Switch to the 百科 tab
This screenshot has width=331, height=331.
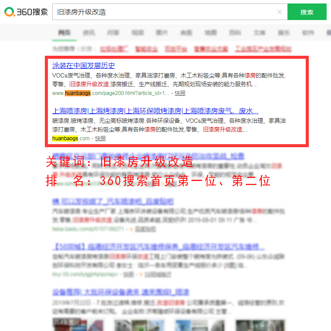[235, 33]
